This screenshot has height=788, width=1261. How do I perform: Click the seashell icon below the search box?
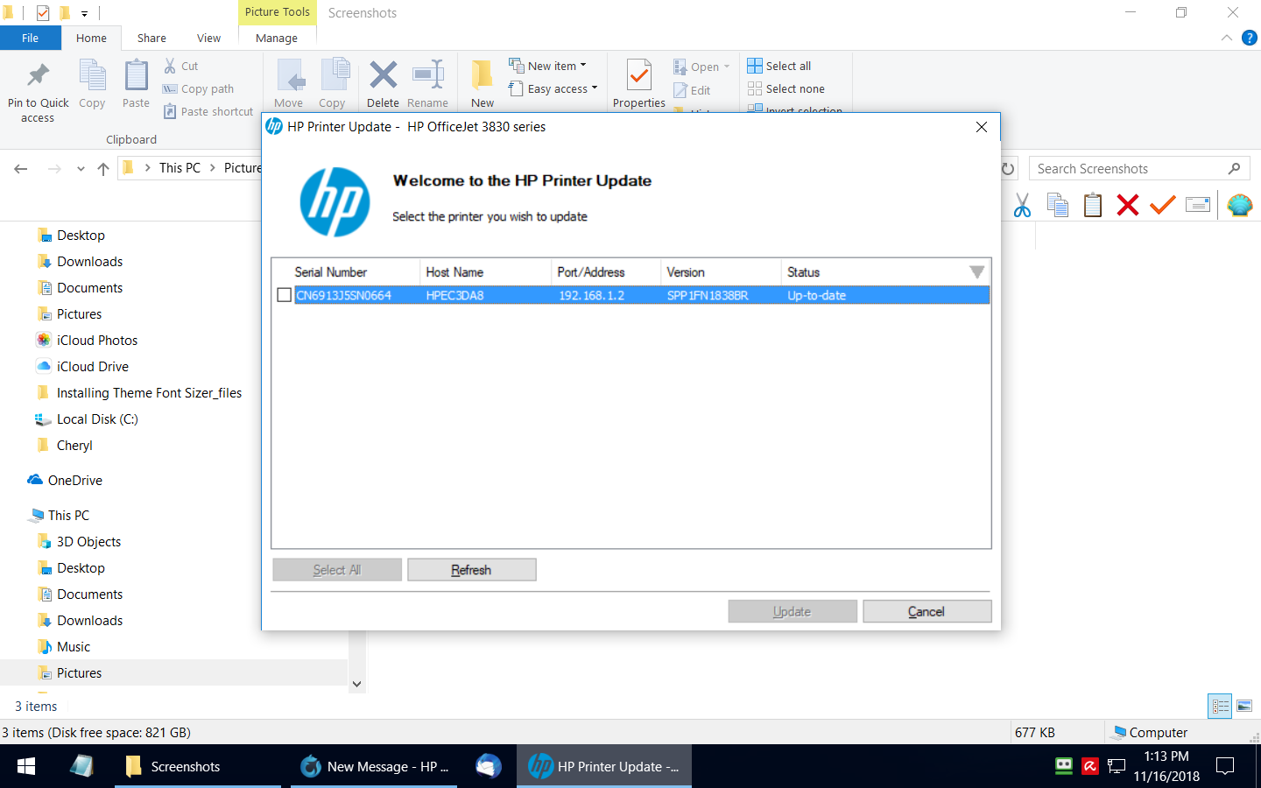(1240, 205)
